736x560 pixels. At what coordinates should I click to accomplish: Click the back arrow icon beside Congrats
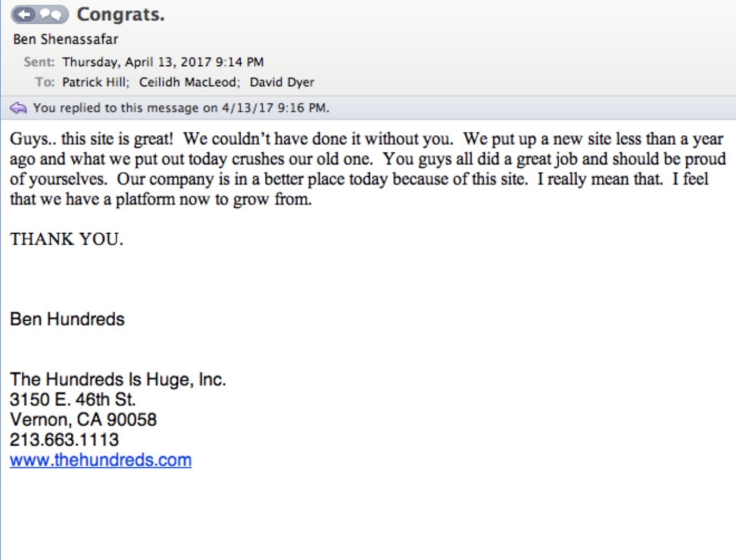click(x=25, y=15)
